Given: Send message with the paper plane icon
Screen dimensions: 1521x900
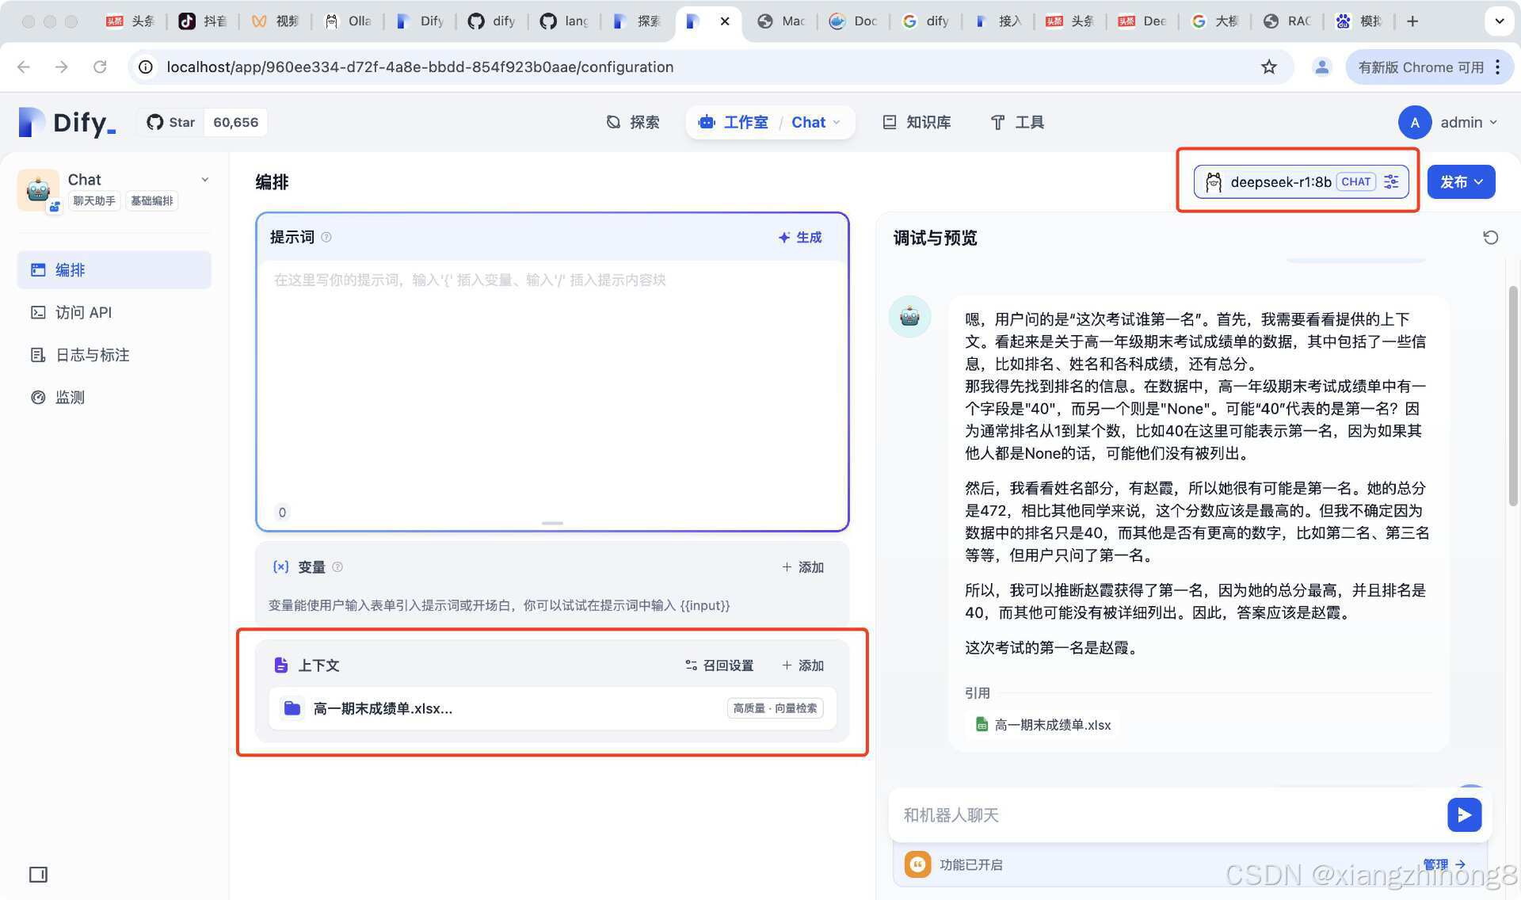Looking at the screenshot, I should tap(1464, 814).
